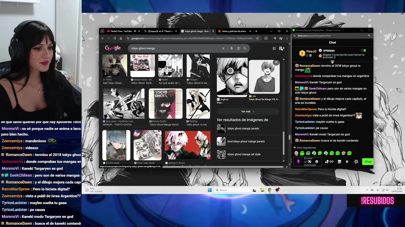Click the Google logo
Image resolution: width=405 pixels, height=227 pixels.
113,48
